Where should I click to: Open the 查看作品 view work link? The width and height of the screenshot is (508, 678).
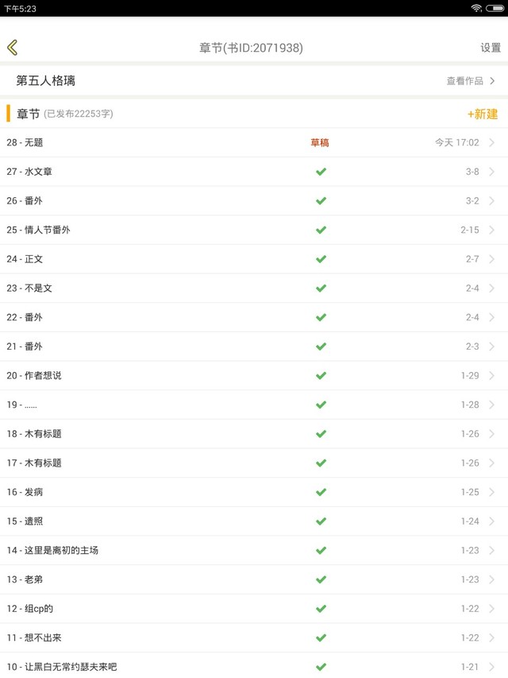471,81
